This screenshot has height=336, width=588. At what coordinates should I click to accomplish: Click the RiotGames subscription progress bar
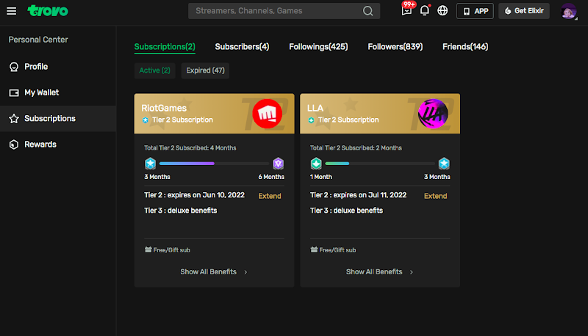[x=214, y=164]
